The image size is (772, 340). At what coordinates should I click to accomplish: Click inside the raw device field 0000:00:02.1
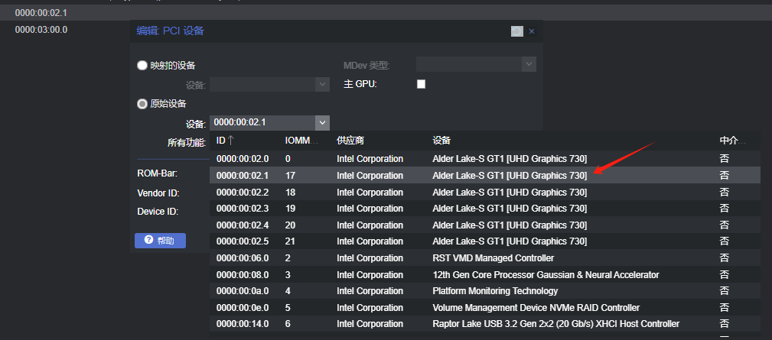pos(262,122)
